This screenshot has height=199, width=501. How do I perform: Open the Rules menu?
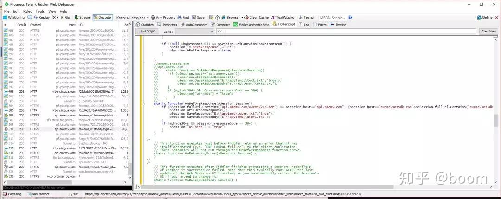tap(27, 11)
